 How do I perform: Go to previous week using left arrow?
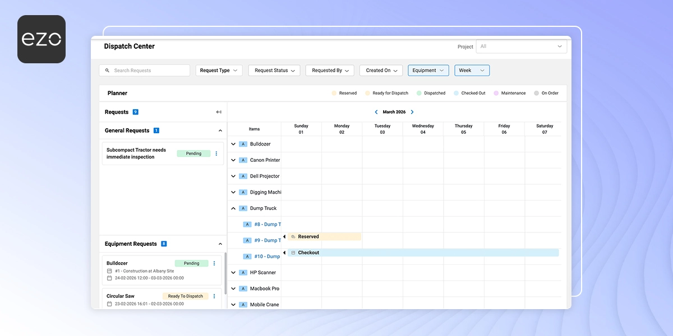click(376, 112)
